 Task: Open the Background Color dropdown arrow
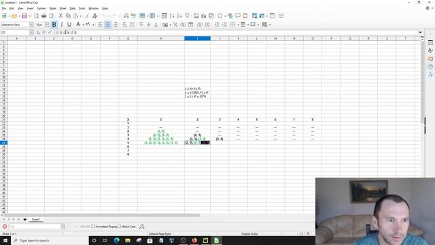93,24
